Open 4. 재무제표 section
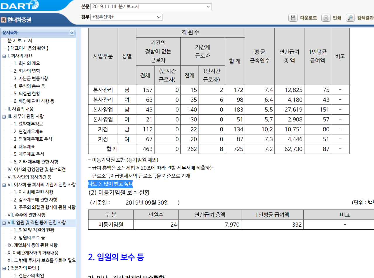 [x=24, y=147]
